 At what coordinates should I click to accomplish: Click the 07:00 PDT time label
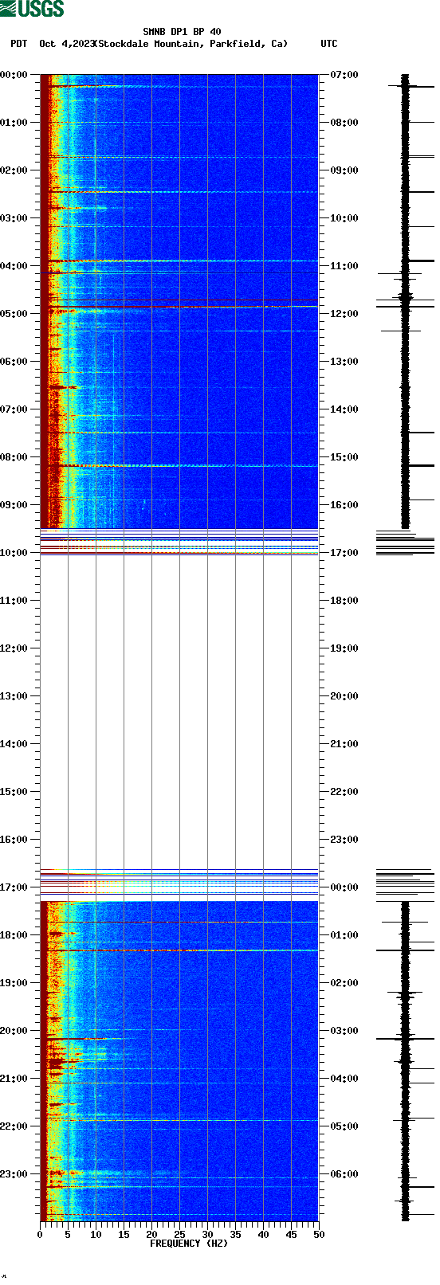tap(14, 409)
